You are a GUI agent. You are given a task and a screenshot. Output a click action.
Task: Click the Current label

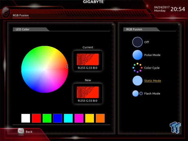(88, 47)
